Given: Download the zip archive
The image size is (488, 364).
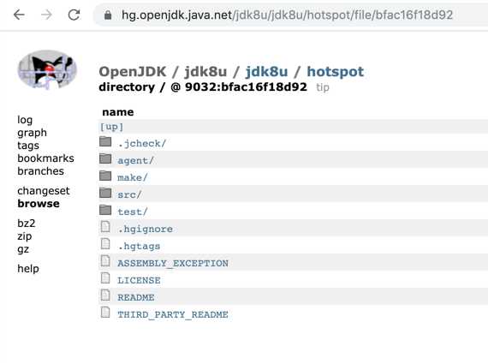Looking at the screenshot, I should tap(25, 236).
